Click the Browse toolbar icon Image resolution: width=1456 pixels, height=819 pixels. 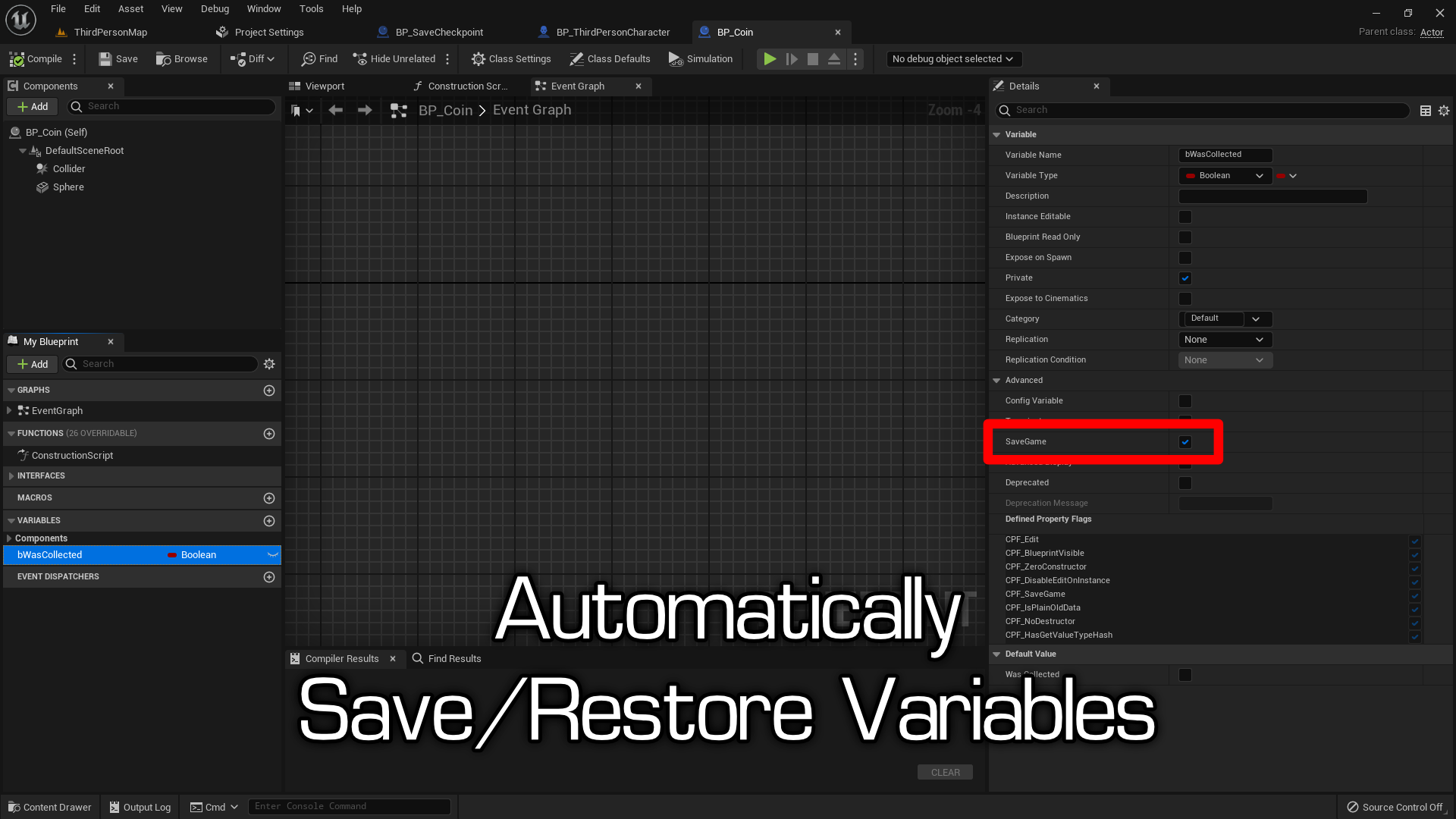coord(163,59)
